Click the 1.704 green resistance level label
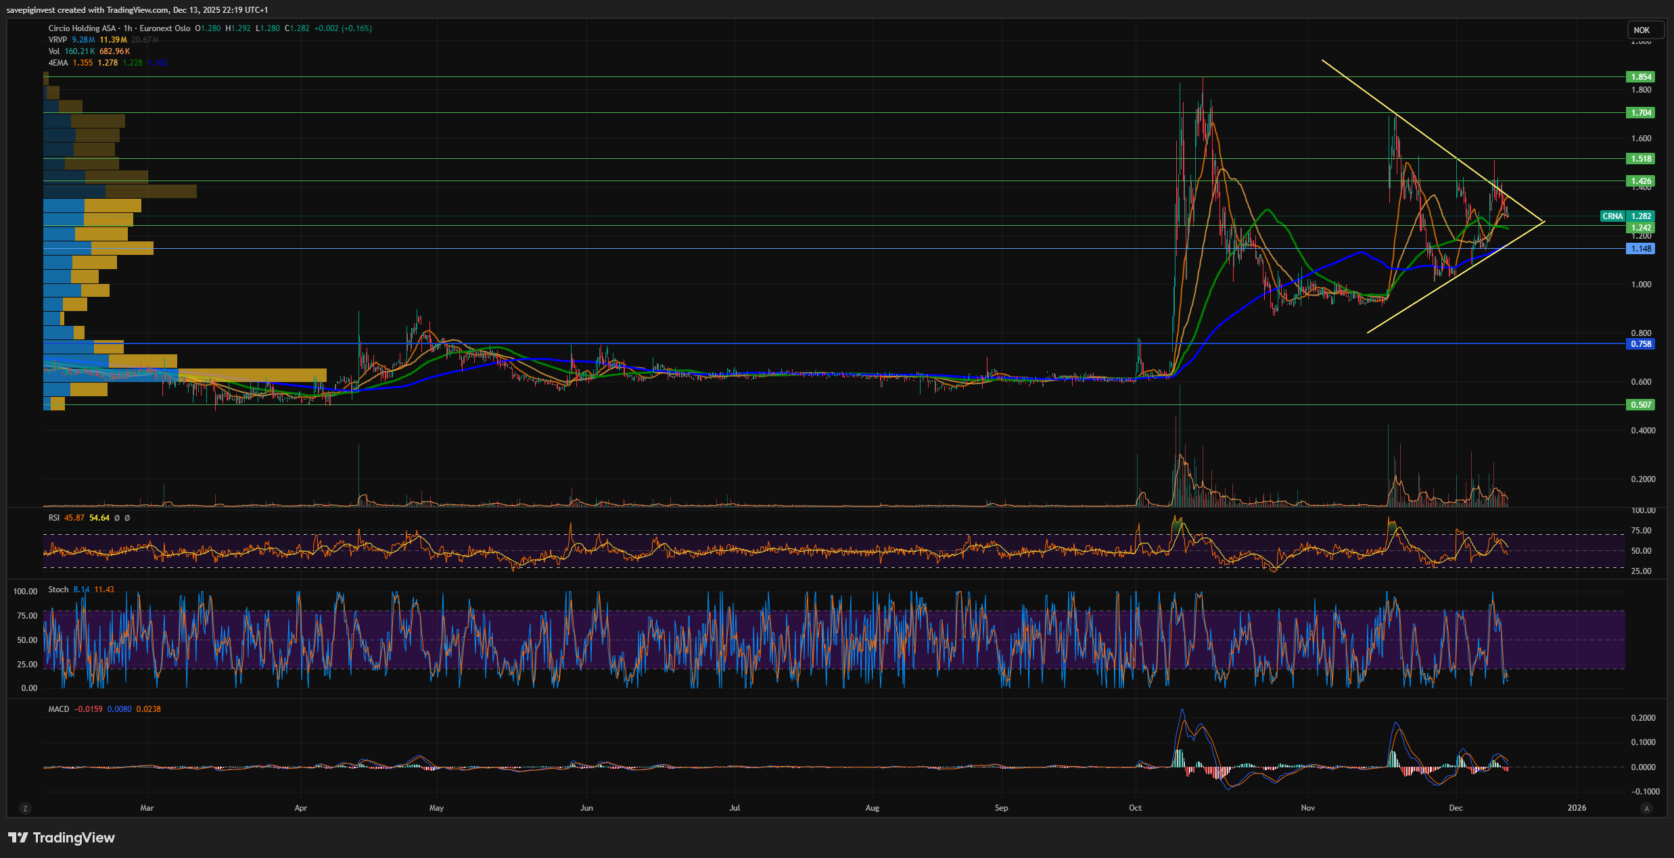Viewport: 1674px width, 858px height. (x=1641, y=113)
